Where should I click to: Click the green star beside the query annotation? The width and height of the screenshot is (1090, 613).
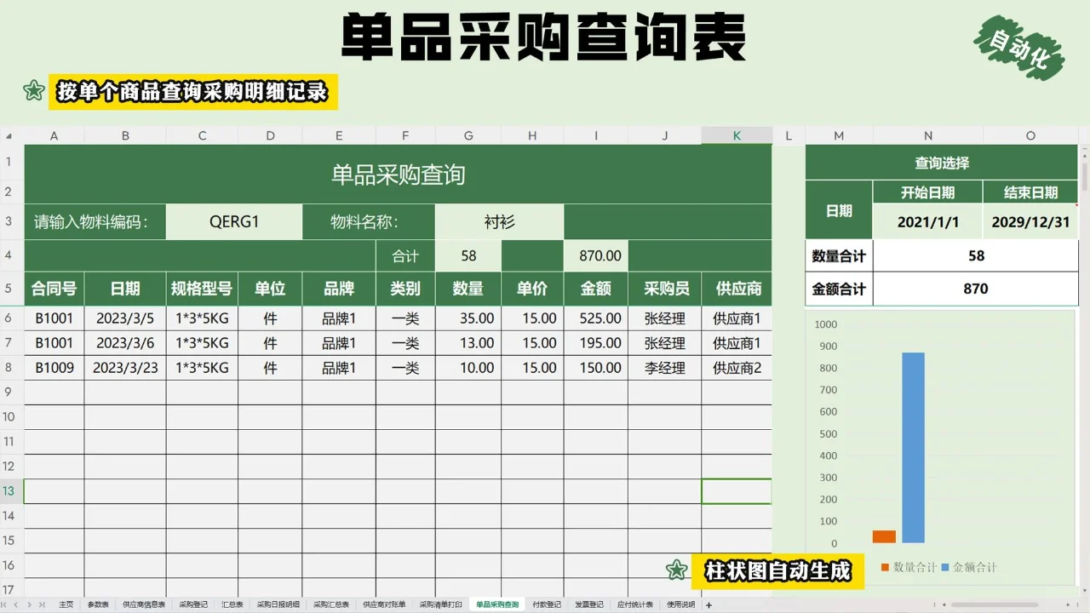(x=34, y=90)
